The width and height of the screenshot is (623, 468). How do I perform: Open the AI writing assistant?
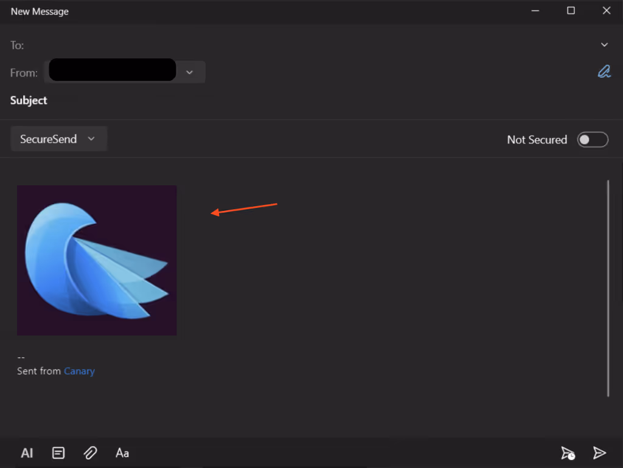point(27,453)
